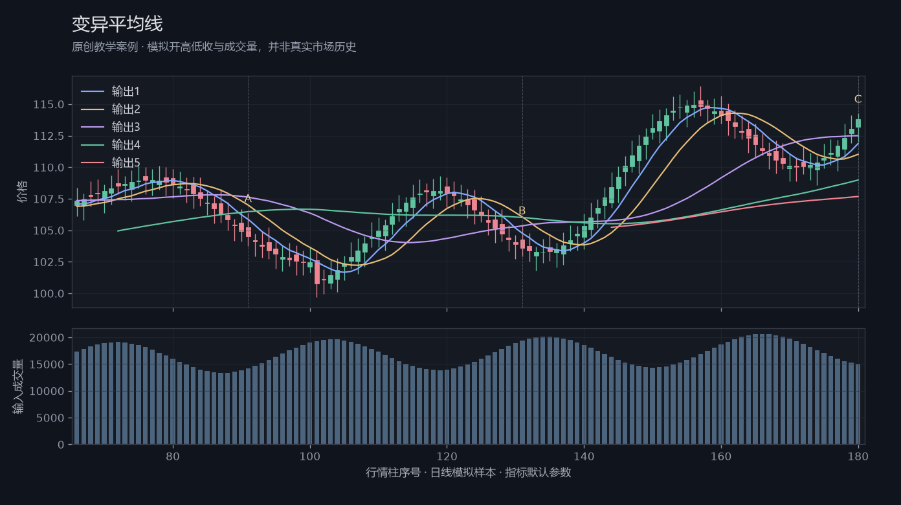Click marker label A on the price chart
Image resolution: width=901 pixels, height=505 pixels.
pos(248,199)
